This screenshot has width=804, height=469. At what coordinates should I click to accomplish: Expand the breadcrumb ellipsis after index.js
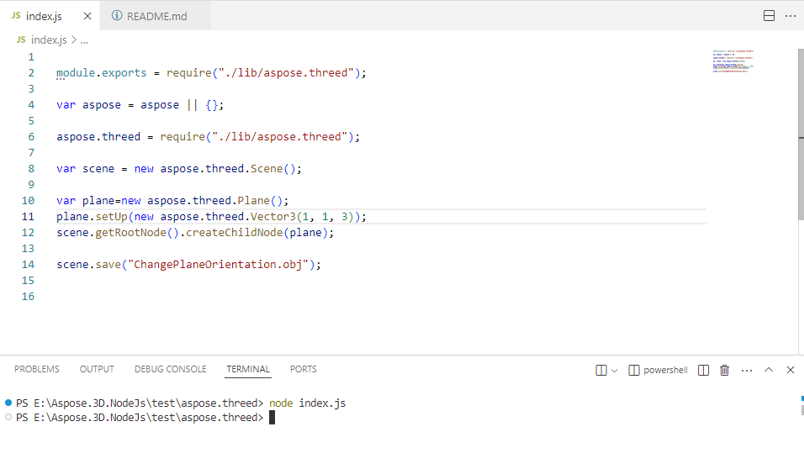[x=84, y=40]
